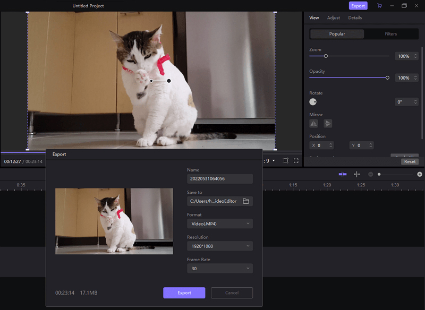Switch to the View tab
Viewport: 425px width, 310px height.
pos(314,18)
